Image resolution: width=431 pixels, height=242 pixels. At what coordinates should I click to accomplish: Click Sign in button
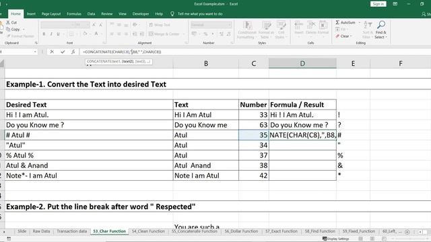pyautogui.click(x=378, y=4)
